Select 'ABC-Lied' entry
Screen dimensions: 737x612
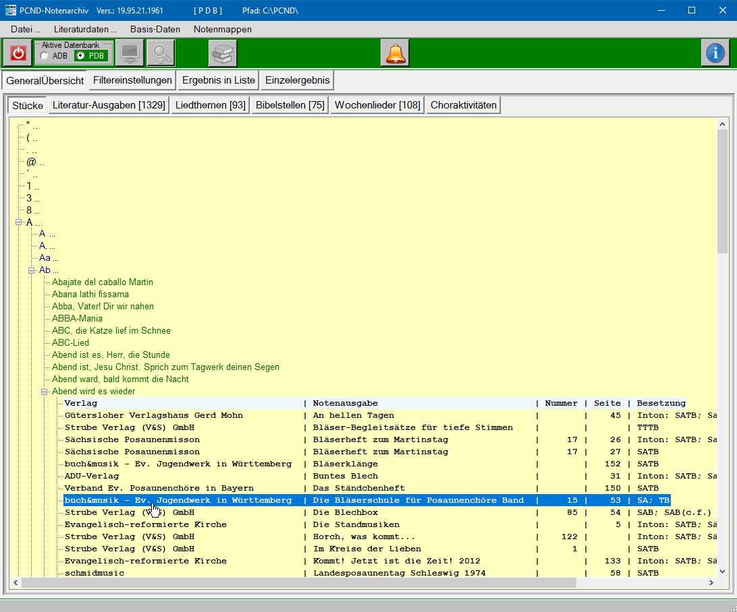(70, 343)
